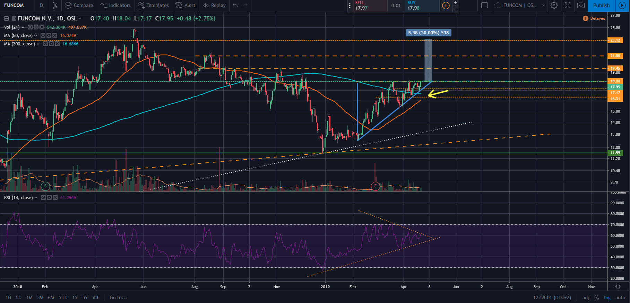This screenshot has height=303, width=630.
Task: Decrease order quantity with minus stepper
Action: (456, 9)
